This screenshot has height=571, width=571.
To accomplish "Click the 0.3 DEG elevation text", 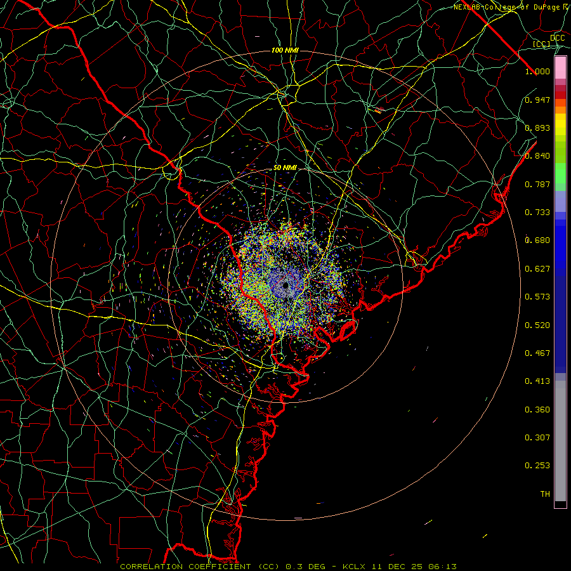I will tap(306, 567).
